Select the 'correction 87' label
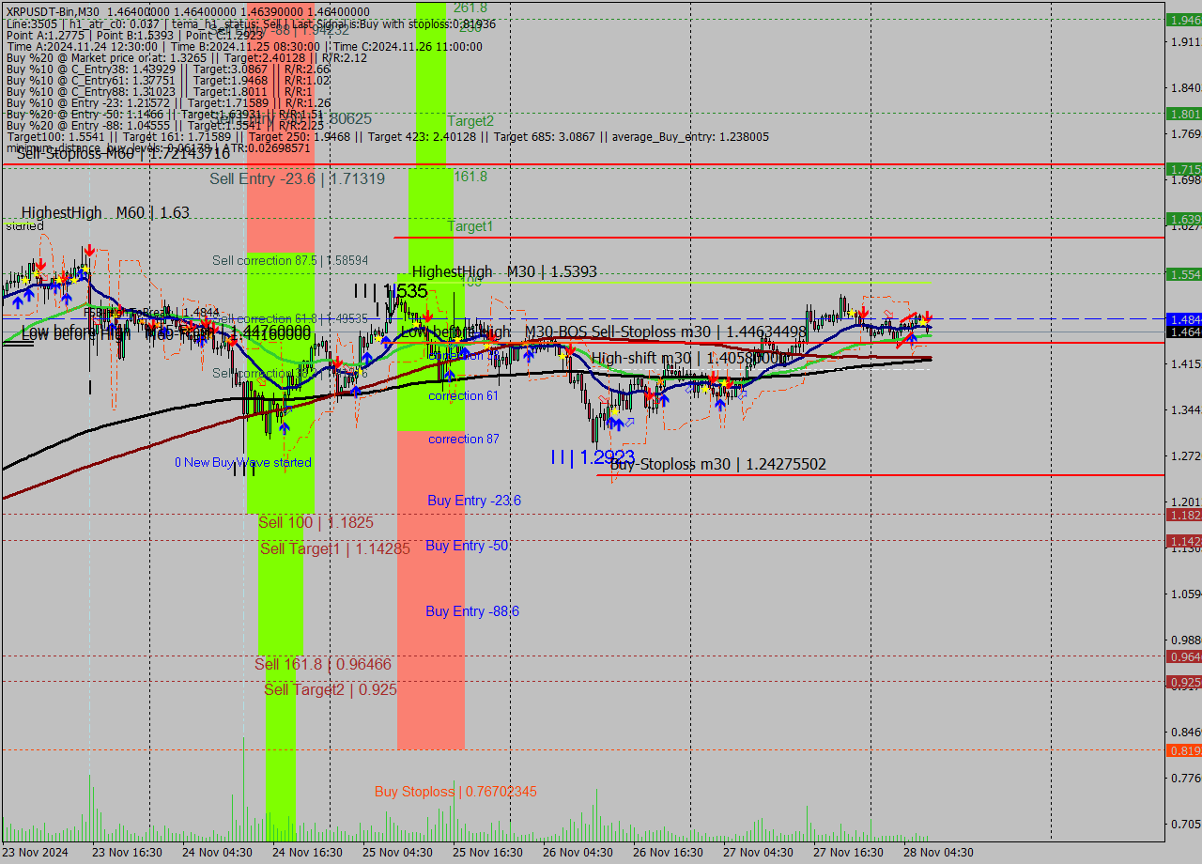Screen dimensions: 1202x864 pos(464,439)
